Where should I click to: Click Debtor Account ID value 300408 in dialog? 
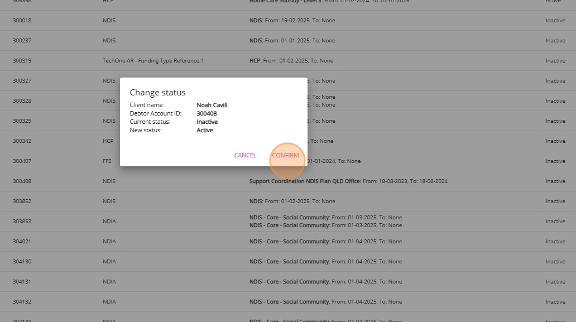(207, 113)
